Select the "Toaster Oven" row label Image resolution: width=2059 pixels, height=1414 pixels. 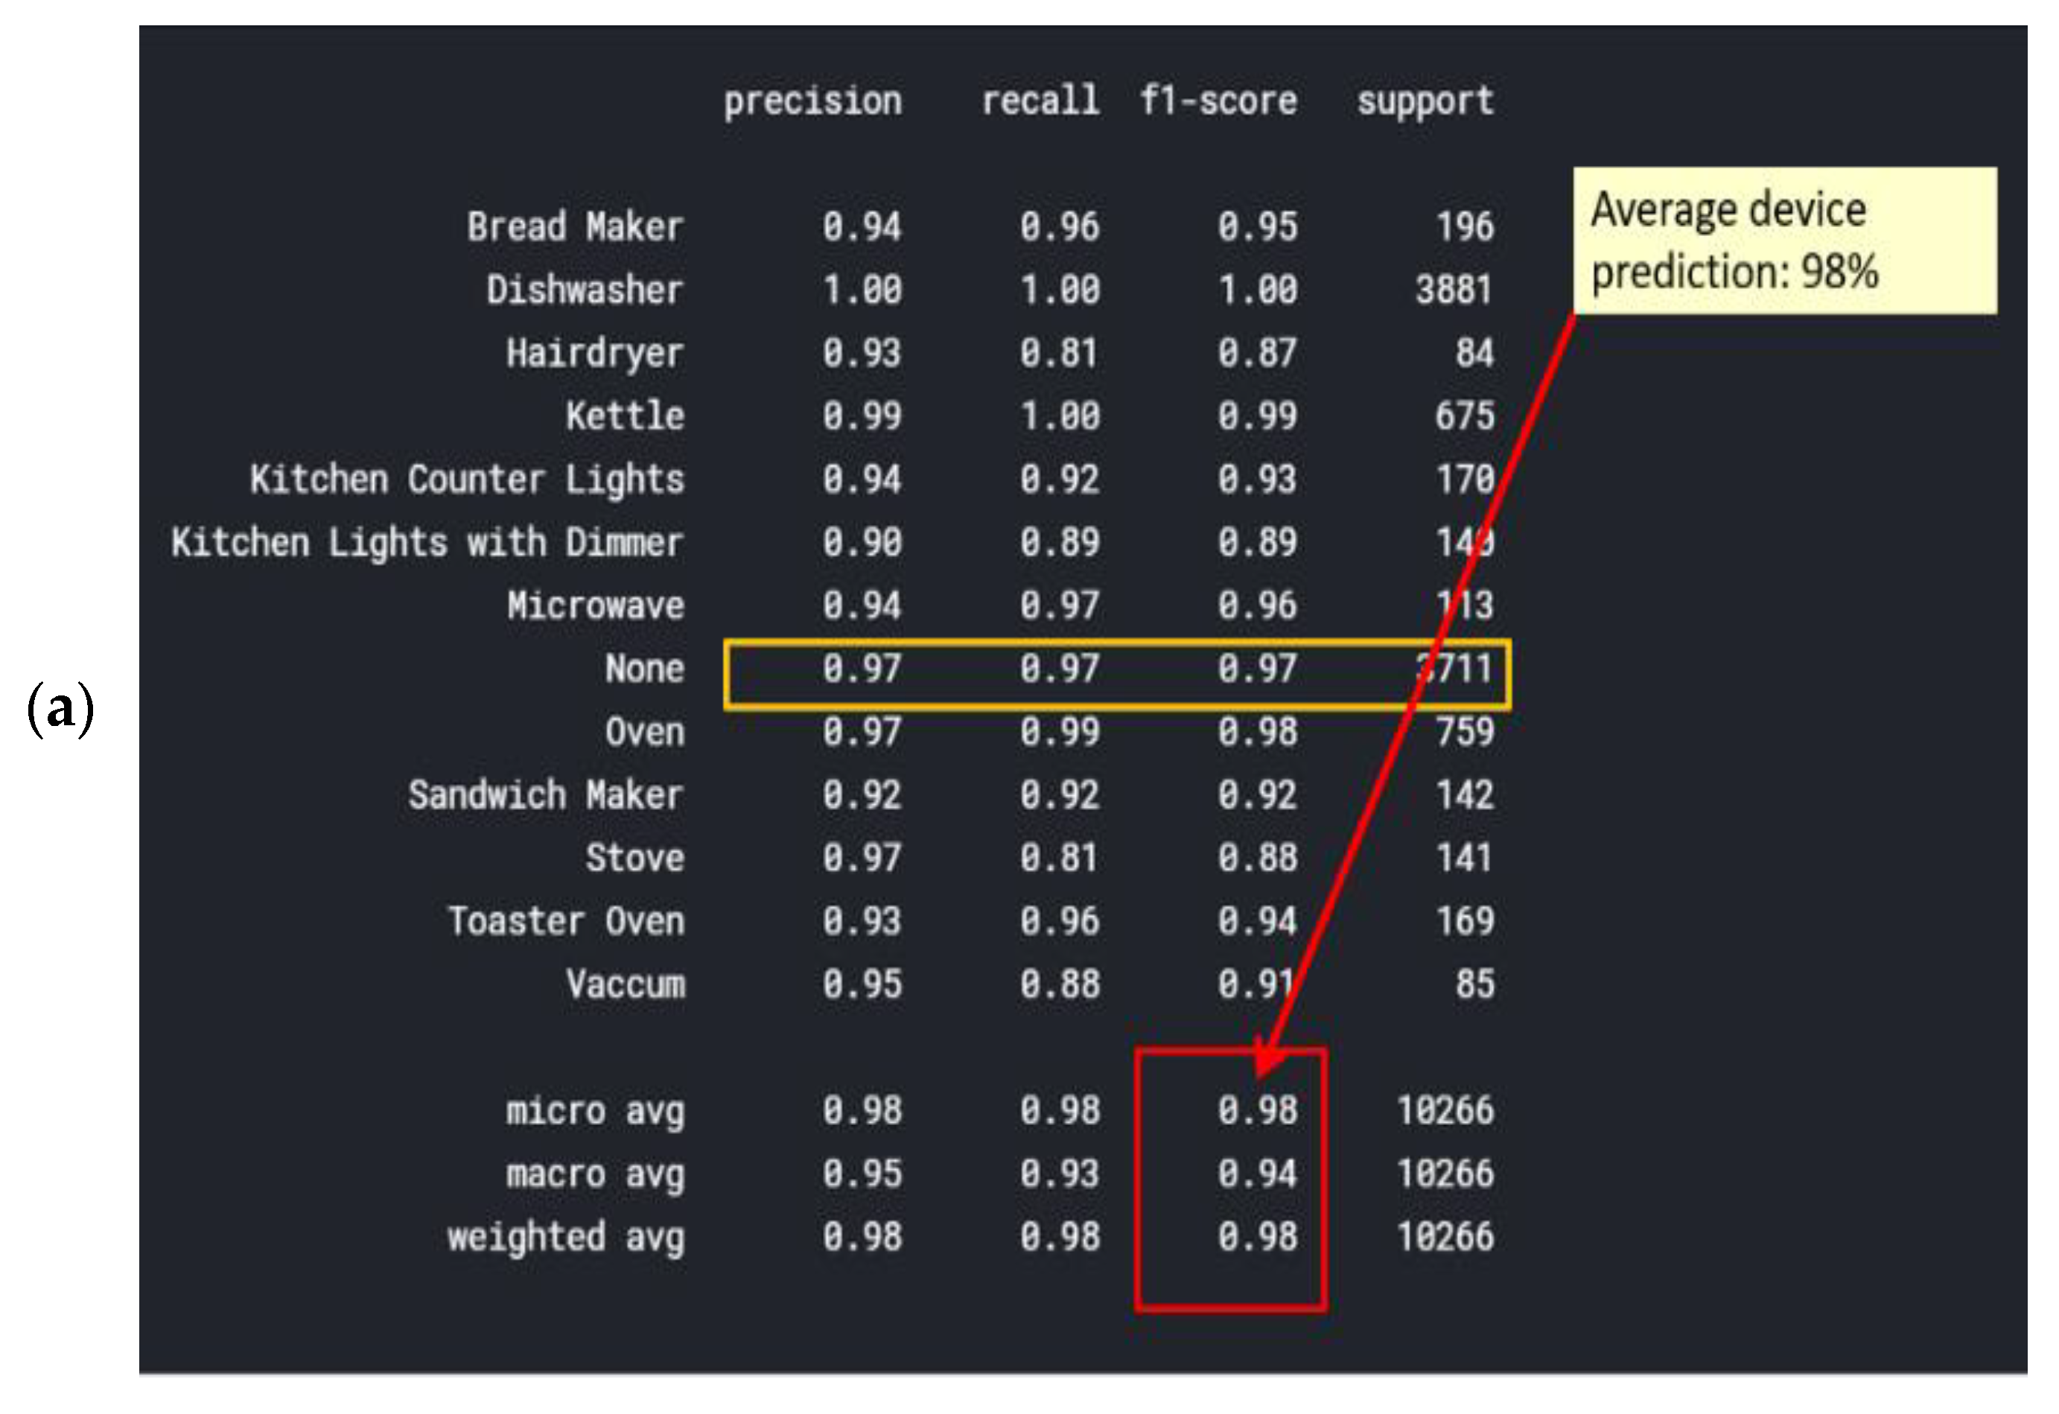pyautogui.click(x=565, y=921)
